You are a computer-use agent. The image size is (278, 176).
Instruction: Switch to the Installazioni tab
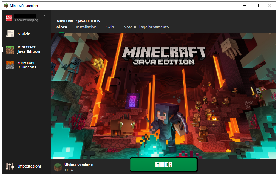87,27
